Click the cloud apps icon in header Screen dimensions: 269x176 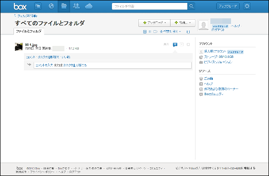point(89,6)
